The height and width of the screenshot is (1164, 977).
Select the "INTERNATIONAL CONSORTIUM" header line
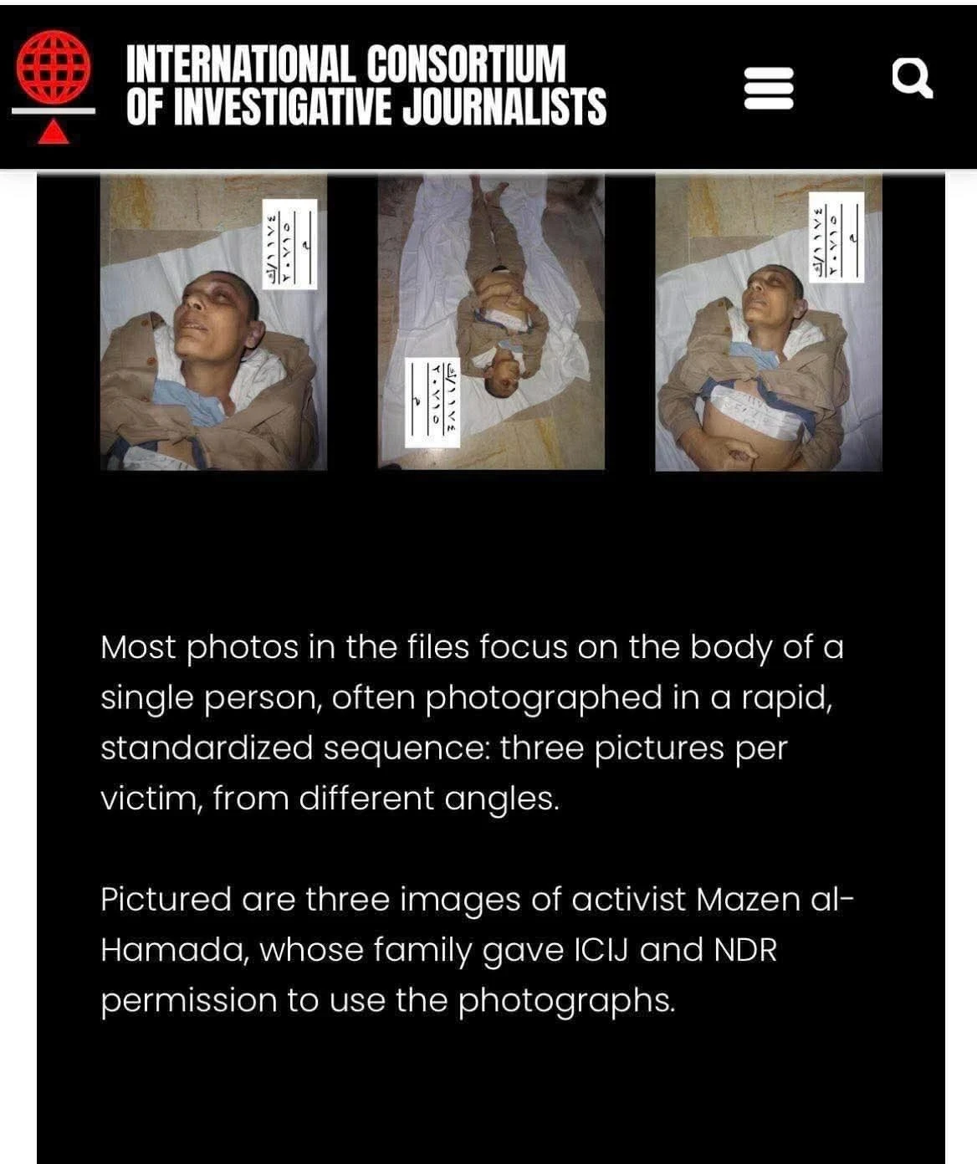tap(346, 64)
